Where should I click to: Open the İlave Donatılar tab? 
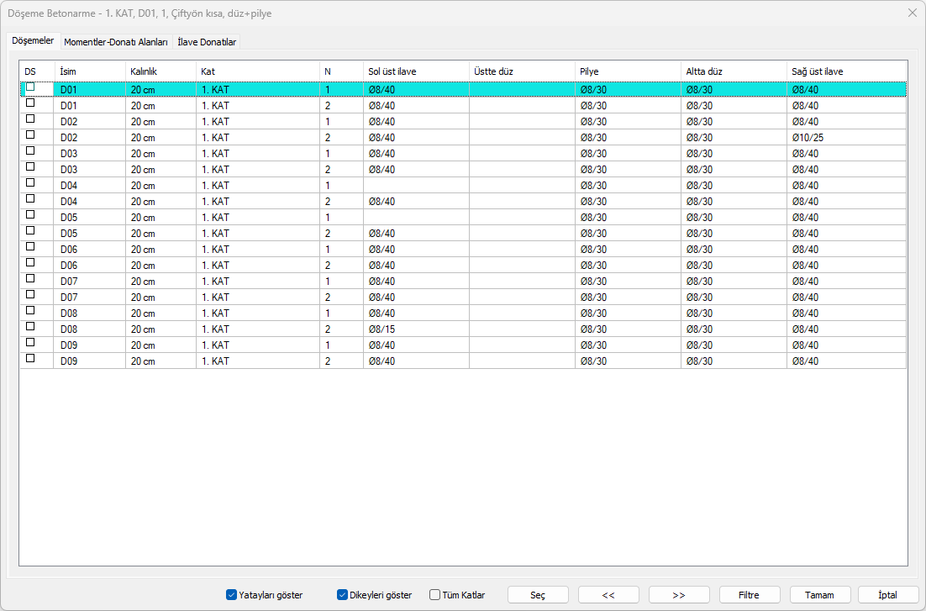tap(207, 41)
